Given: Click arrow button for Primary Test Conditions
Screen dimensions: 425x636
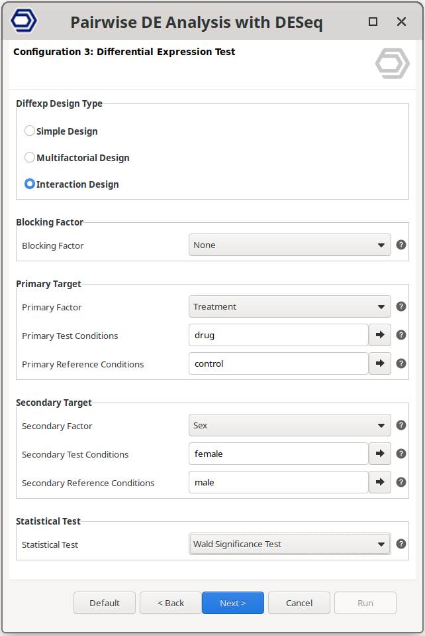Looking at the screenshot, I should point(380,335).
